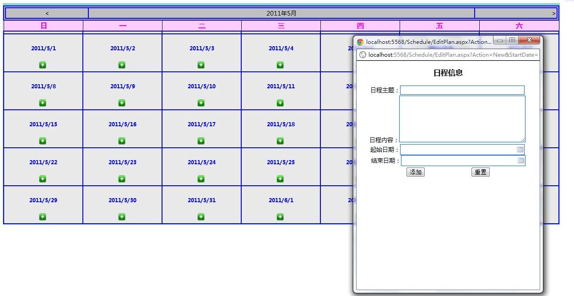Open the calendar picker for 结束日期

520,161
